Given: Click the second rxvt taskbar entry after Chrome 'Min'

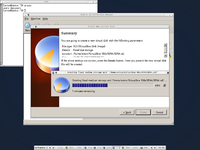Looking at the screenshot, I should click(x=79, y=148).
